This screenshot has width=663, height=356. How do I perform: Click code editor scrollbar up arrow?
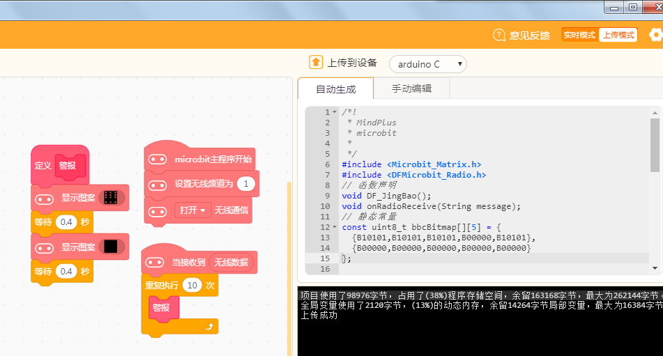pos(655,113)
